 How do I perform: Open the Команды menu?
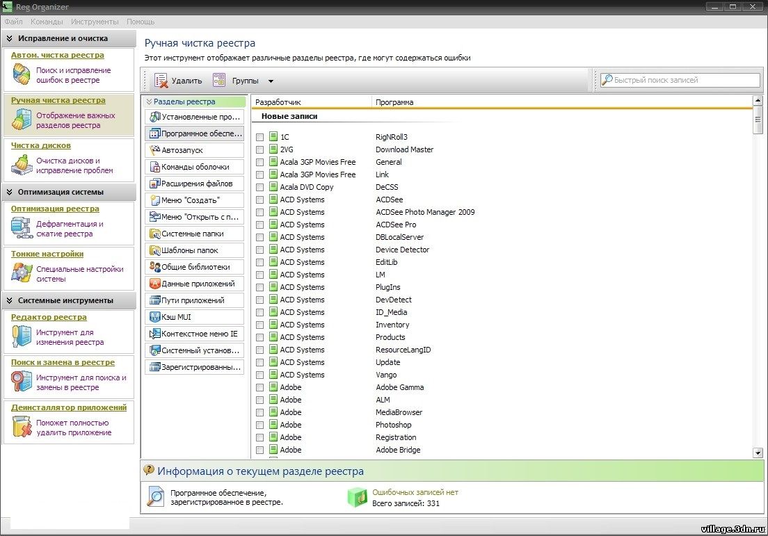(x=47, y=22)
